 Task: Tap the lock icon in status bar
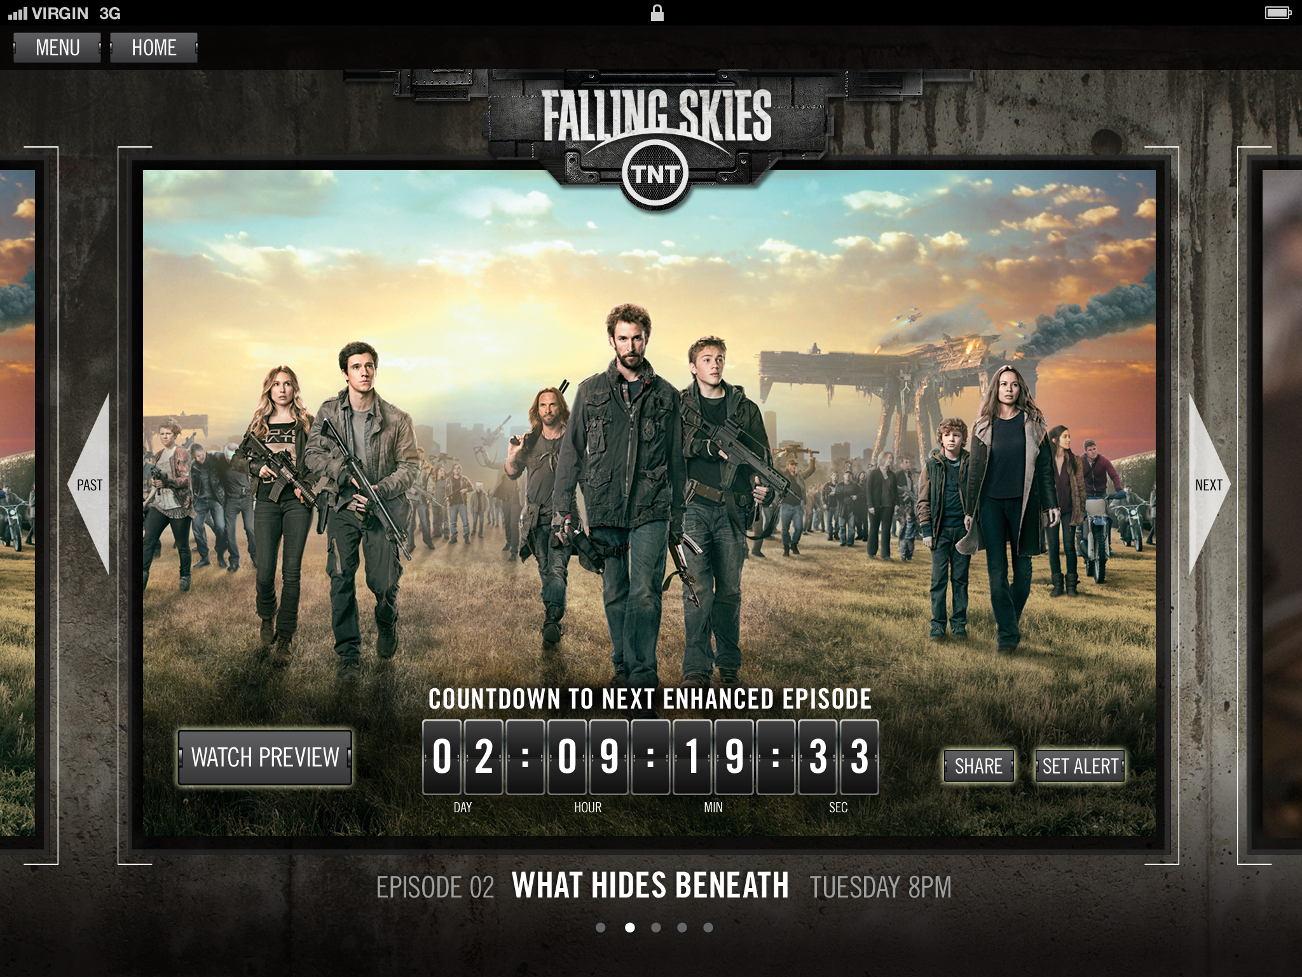[x=657, y=13]
